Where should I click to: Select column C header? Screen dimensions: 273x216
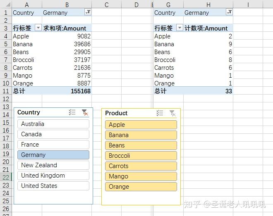click(107, 5)
